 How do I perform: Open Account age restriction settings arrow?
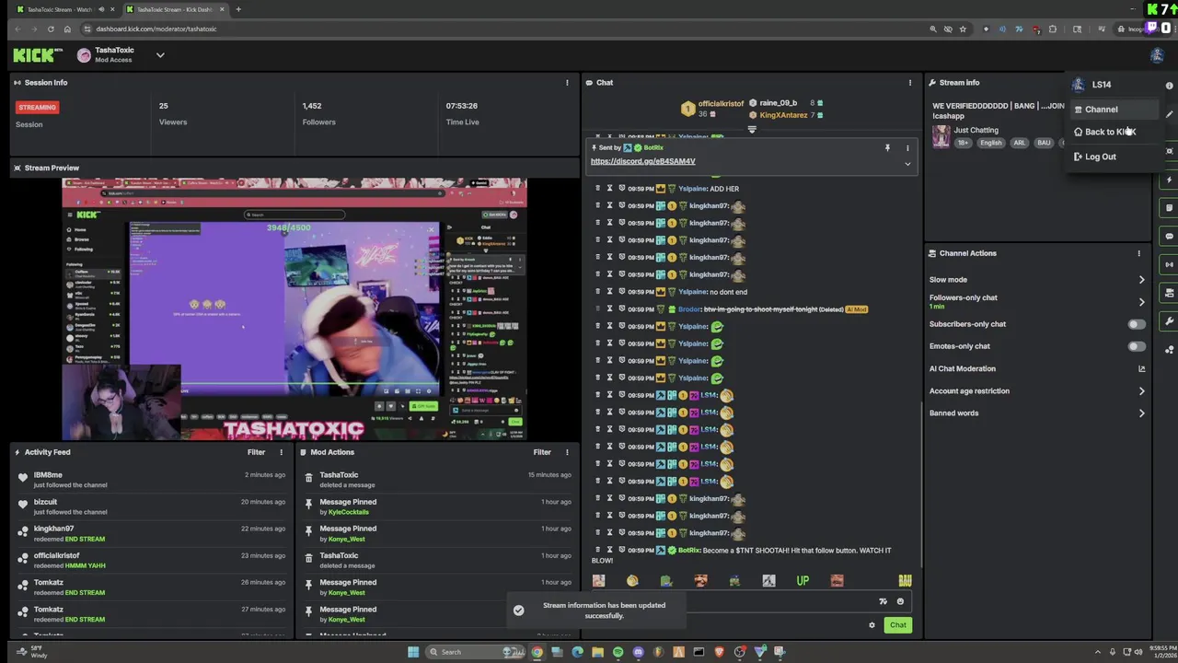point(1141,391)
